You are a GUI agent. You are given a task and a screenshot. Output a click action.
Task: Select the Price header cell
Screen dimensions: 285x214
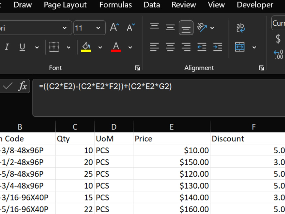pos(172,139)
